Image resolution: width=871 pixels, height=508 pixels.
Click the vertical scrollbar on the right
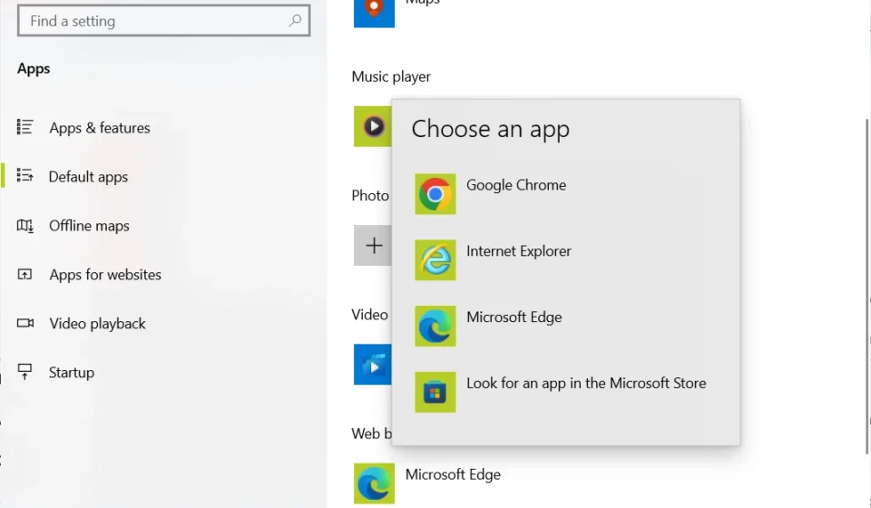(x=866, y=286)
